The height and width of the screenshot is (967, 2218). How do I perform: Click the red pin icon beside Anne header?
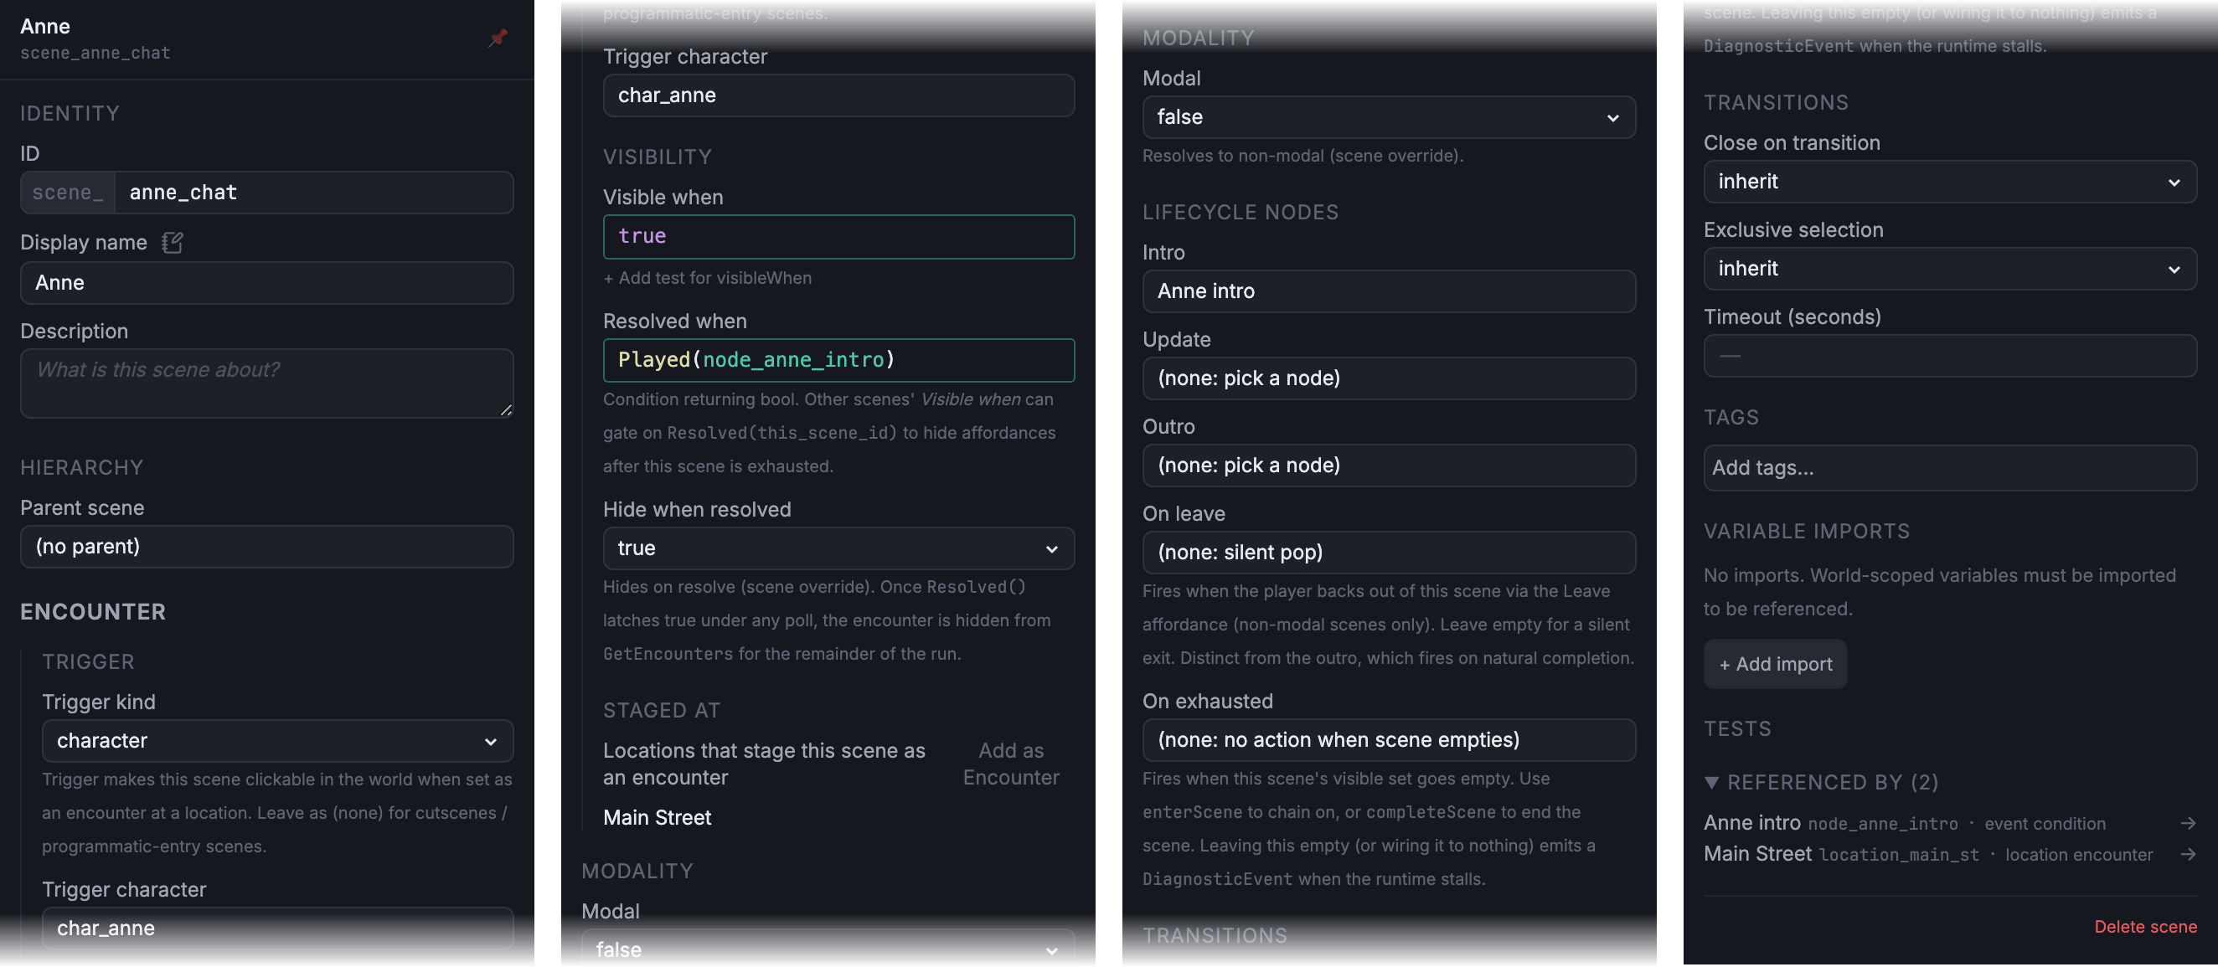coord(498,37)
